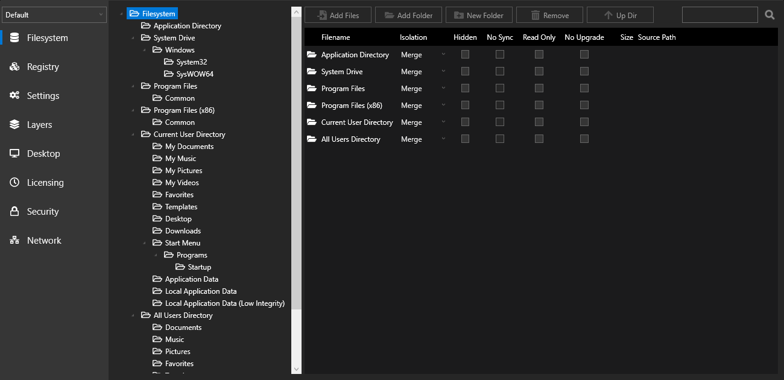Click folder icon of System Drive table row
Image resolution: width=784 pixels, height=380 pixels.
[x=312, y=71]
